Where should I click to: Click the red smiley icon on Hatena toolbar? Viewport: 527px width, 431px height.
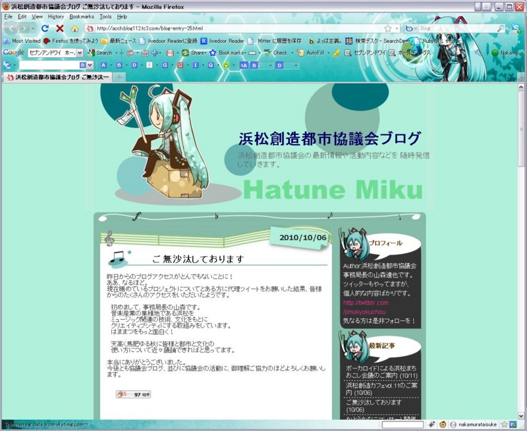click(x=180, y=65)
